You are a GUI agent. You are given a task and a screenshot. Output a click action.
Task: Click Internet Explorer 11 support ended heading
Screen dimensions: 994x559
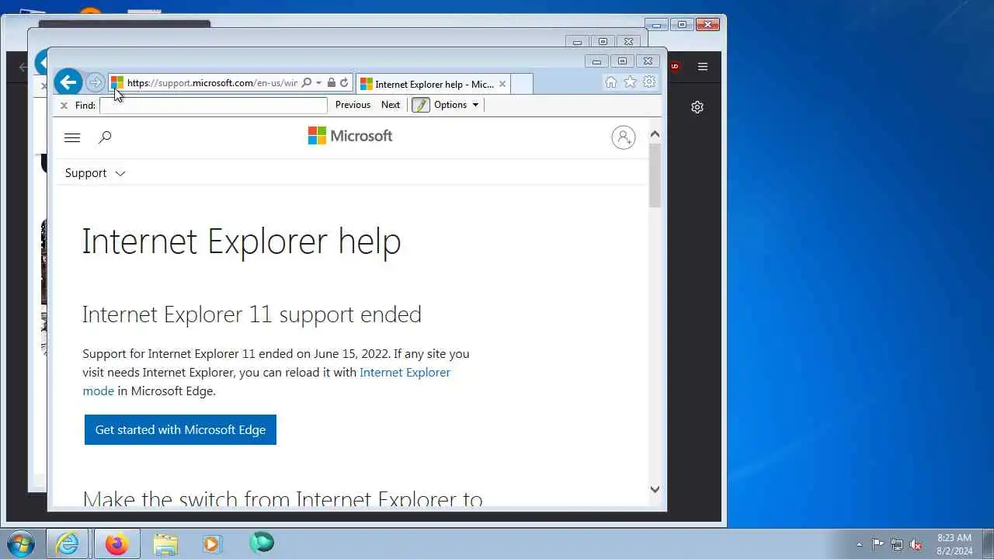pyautogui.click(x=252, y=314)
